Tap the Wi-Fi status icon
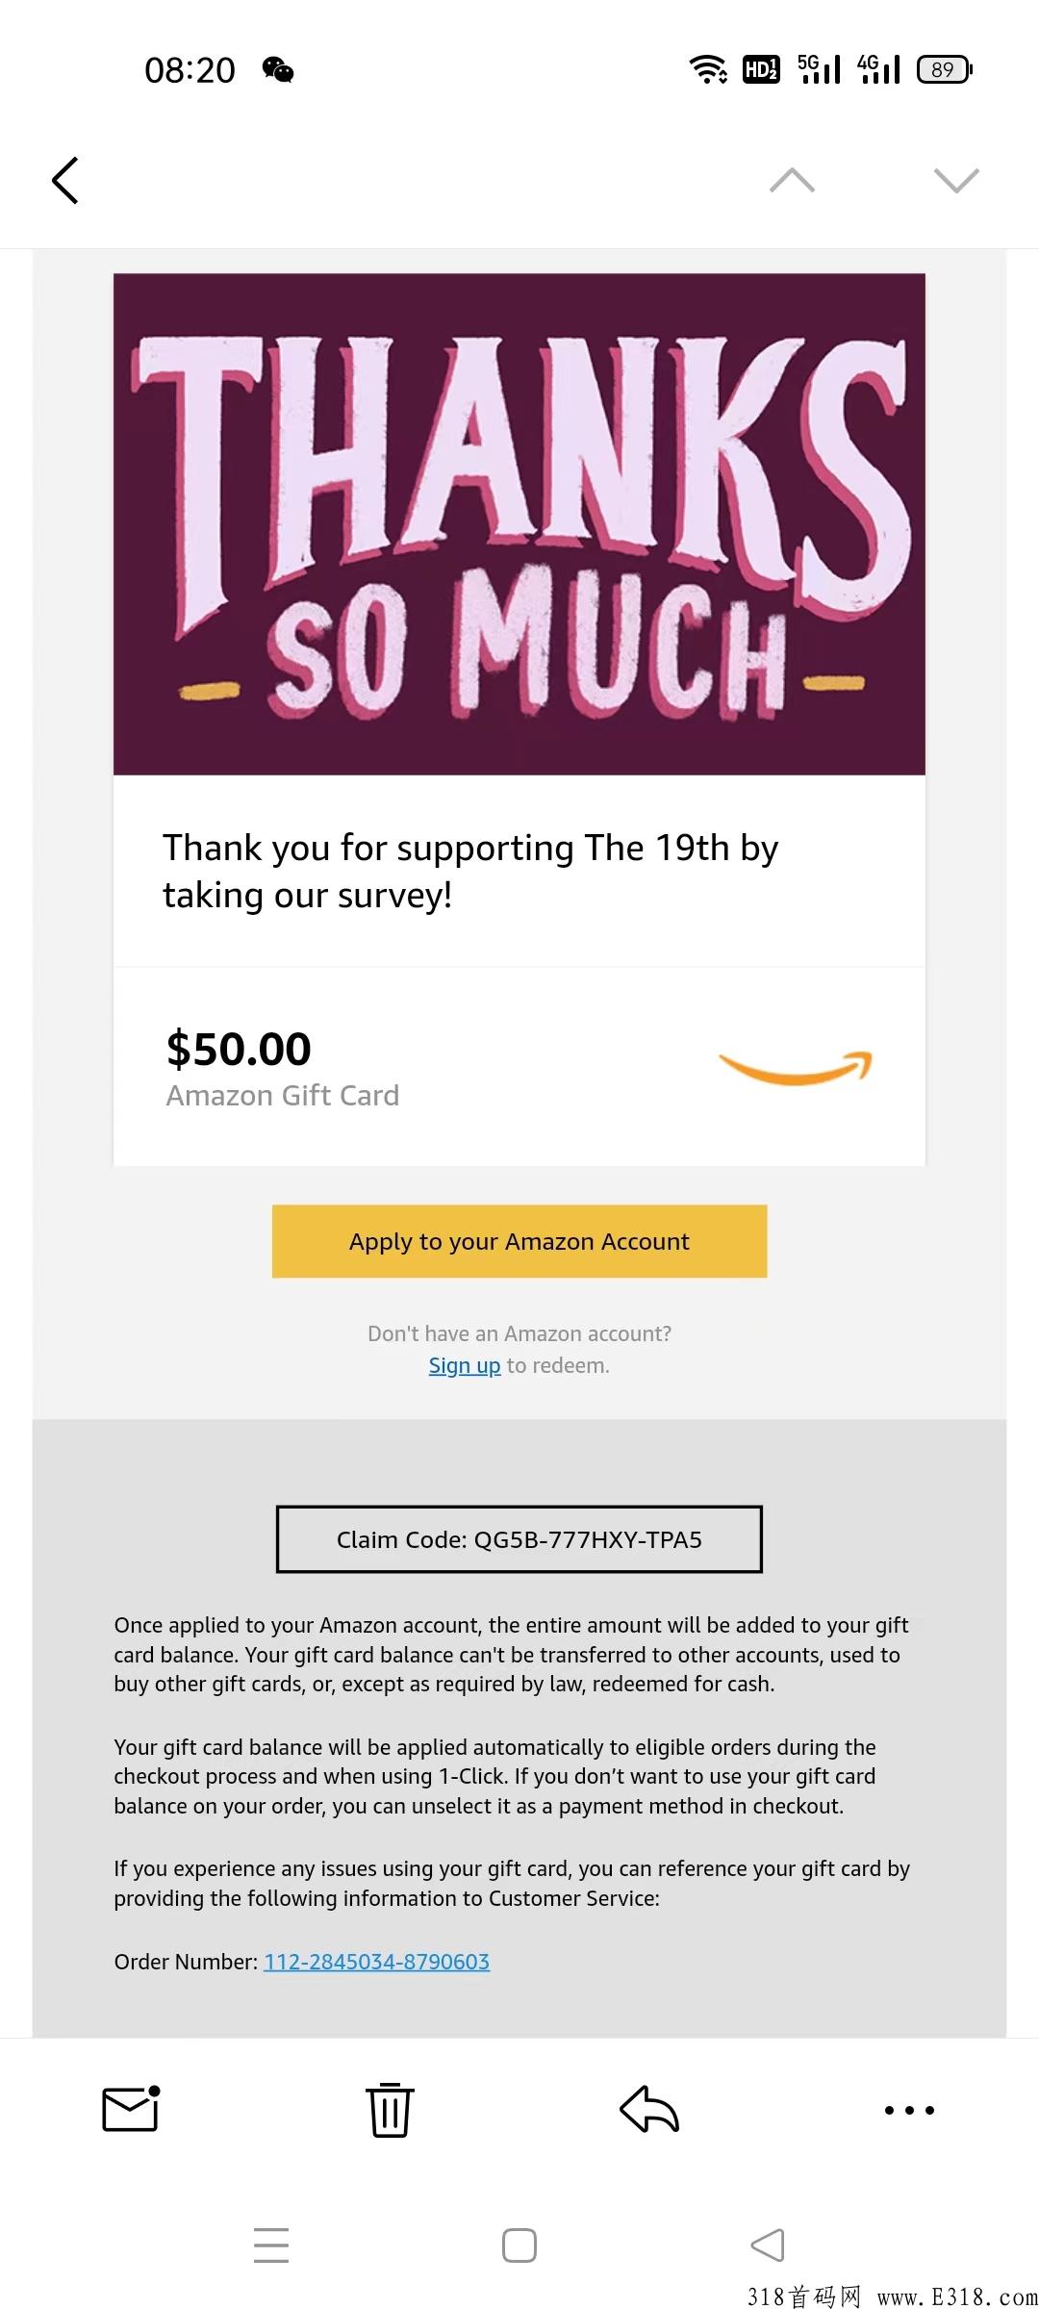The height and width of the screenshot is (2309, 1039). tap(708, 69)
